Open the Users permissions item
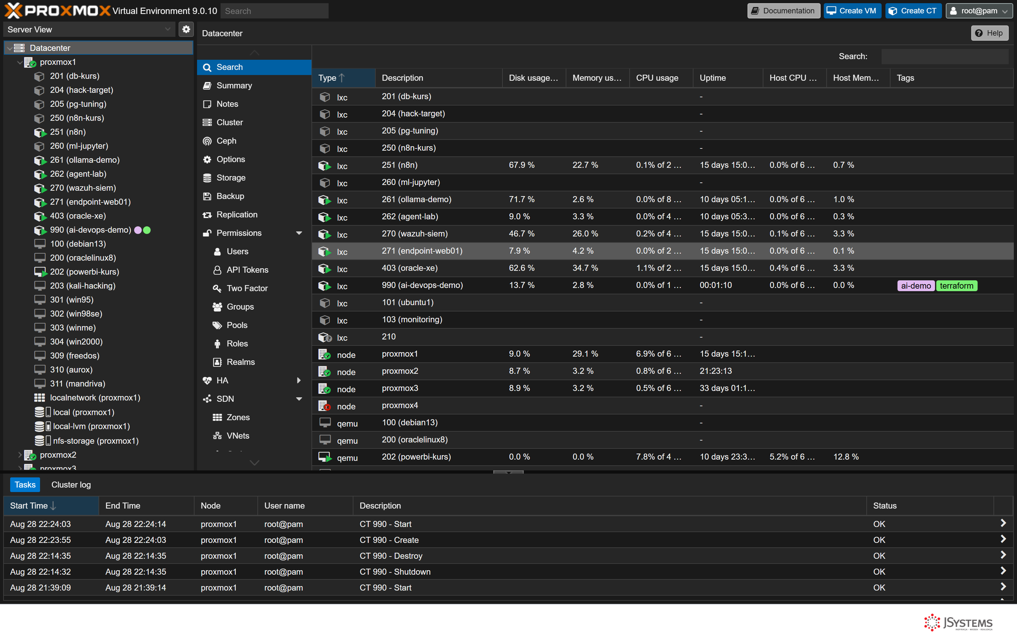This screenshot has height=643, width=1017. click(254, 251)
